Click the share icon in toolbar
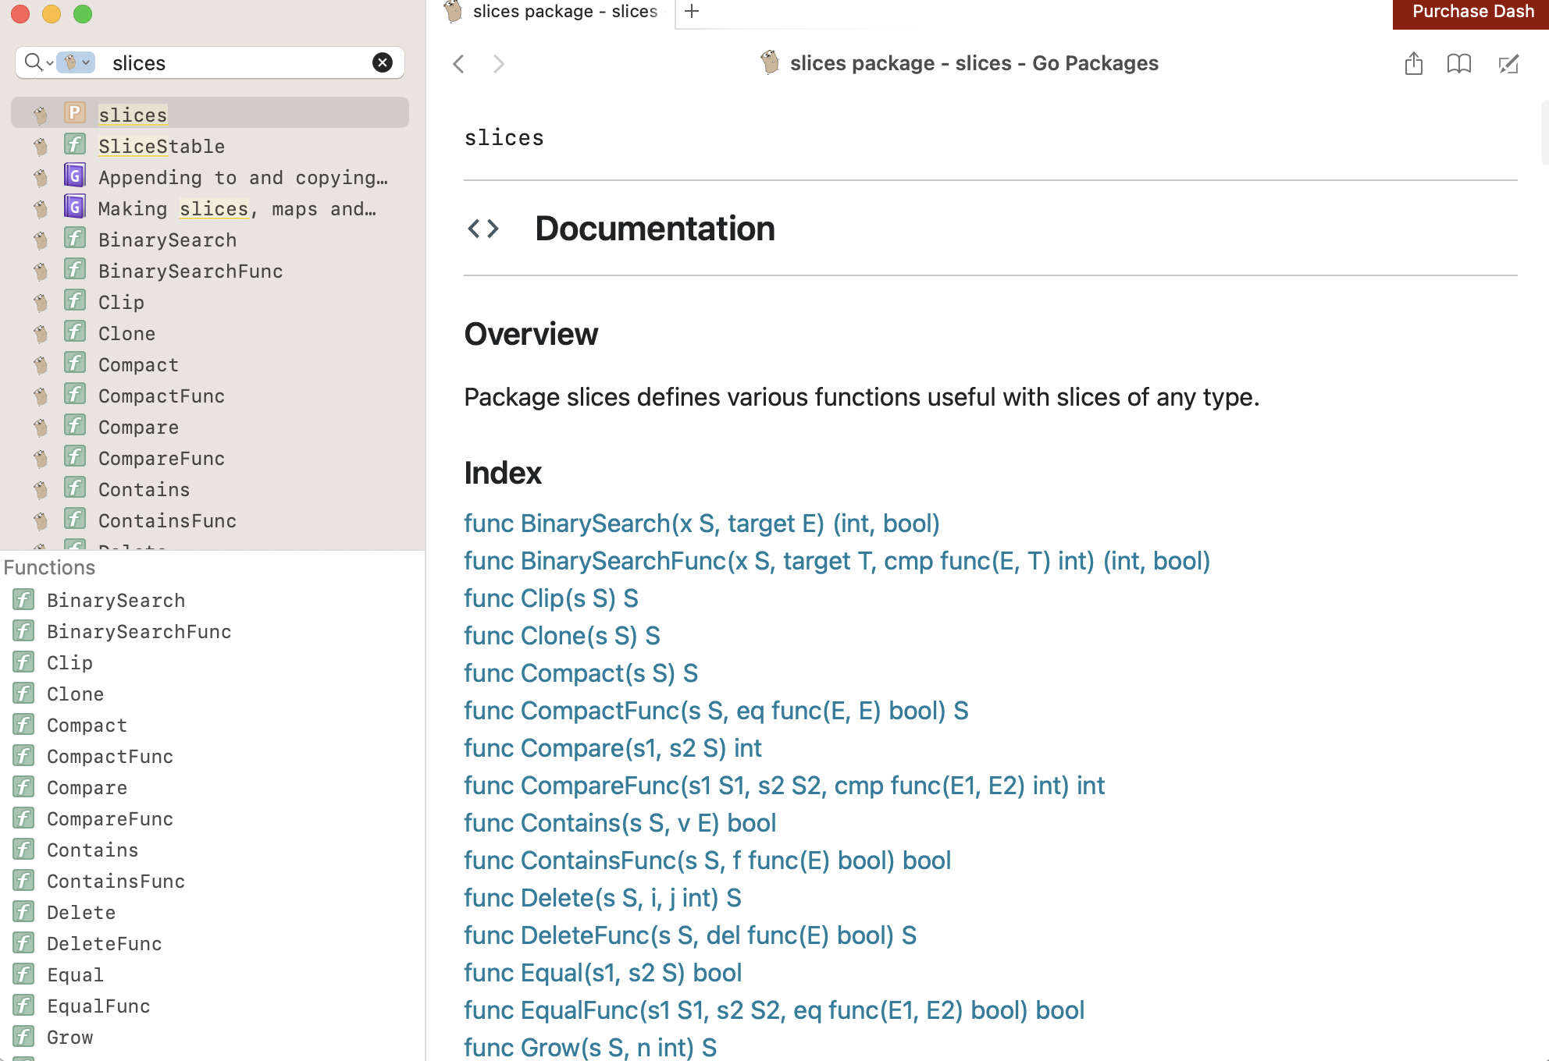The width and height of the screenshot is (1549, 1061). pos(1413,63)
